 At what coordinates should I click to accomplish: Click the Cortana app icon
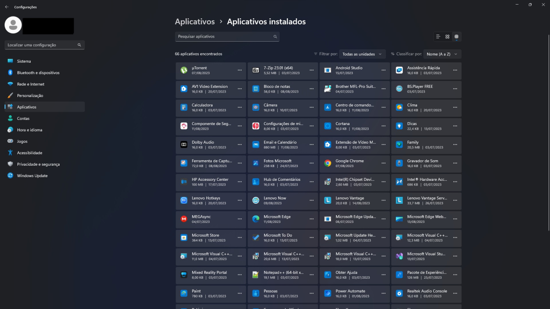click(328, 126)
